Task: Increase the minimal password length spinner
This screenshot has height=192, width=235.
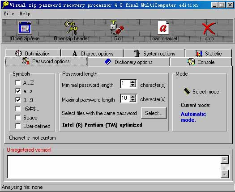Action: click(133, 82)
